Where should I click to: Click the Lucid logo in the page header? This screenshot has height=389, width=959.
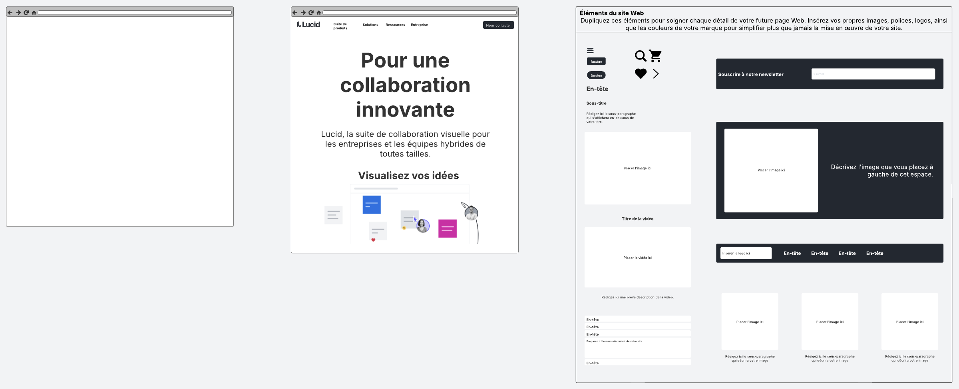tap(308, 25)
